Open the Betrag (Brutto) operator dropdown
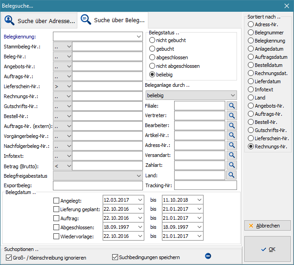 point(62,166)
